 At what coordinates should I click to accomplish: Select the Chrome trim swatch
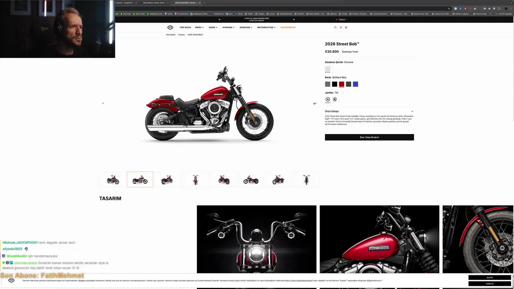[328, 69]
